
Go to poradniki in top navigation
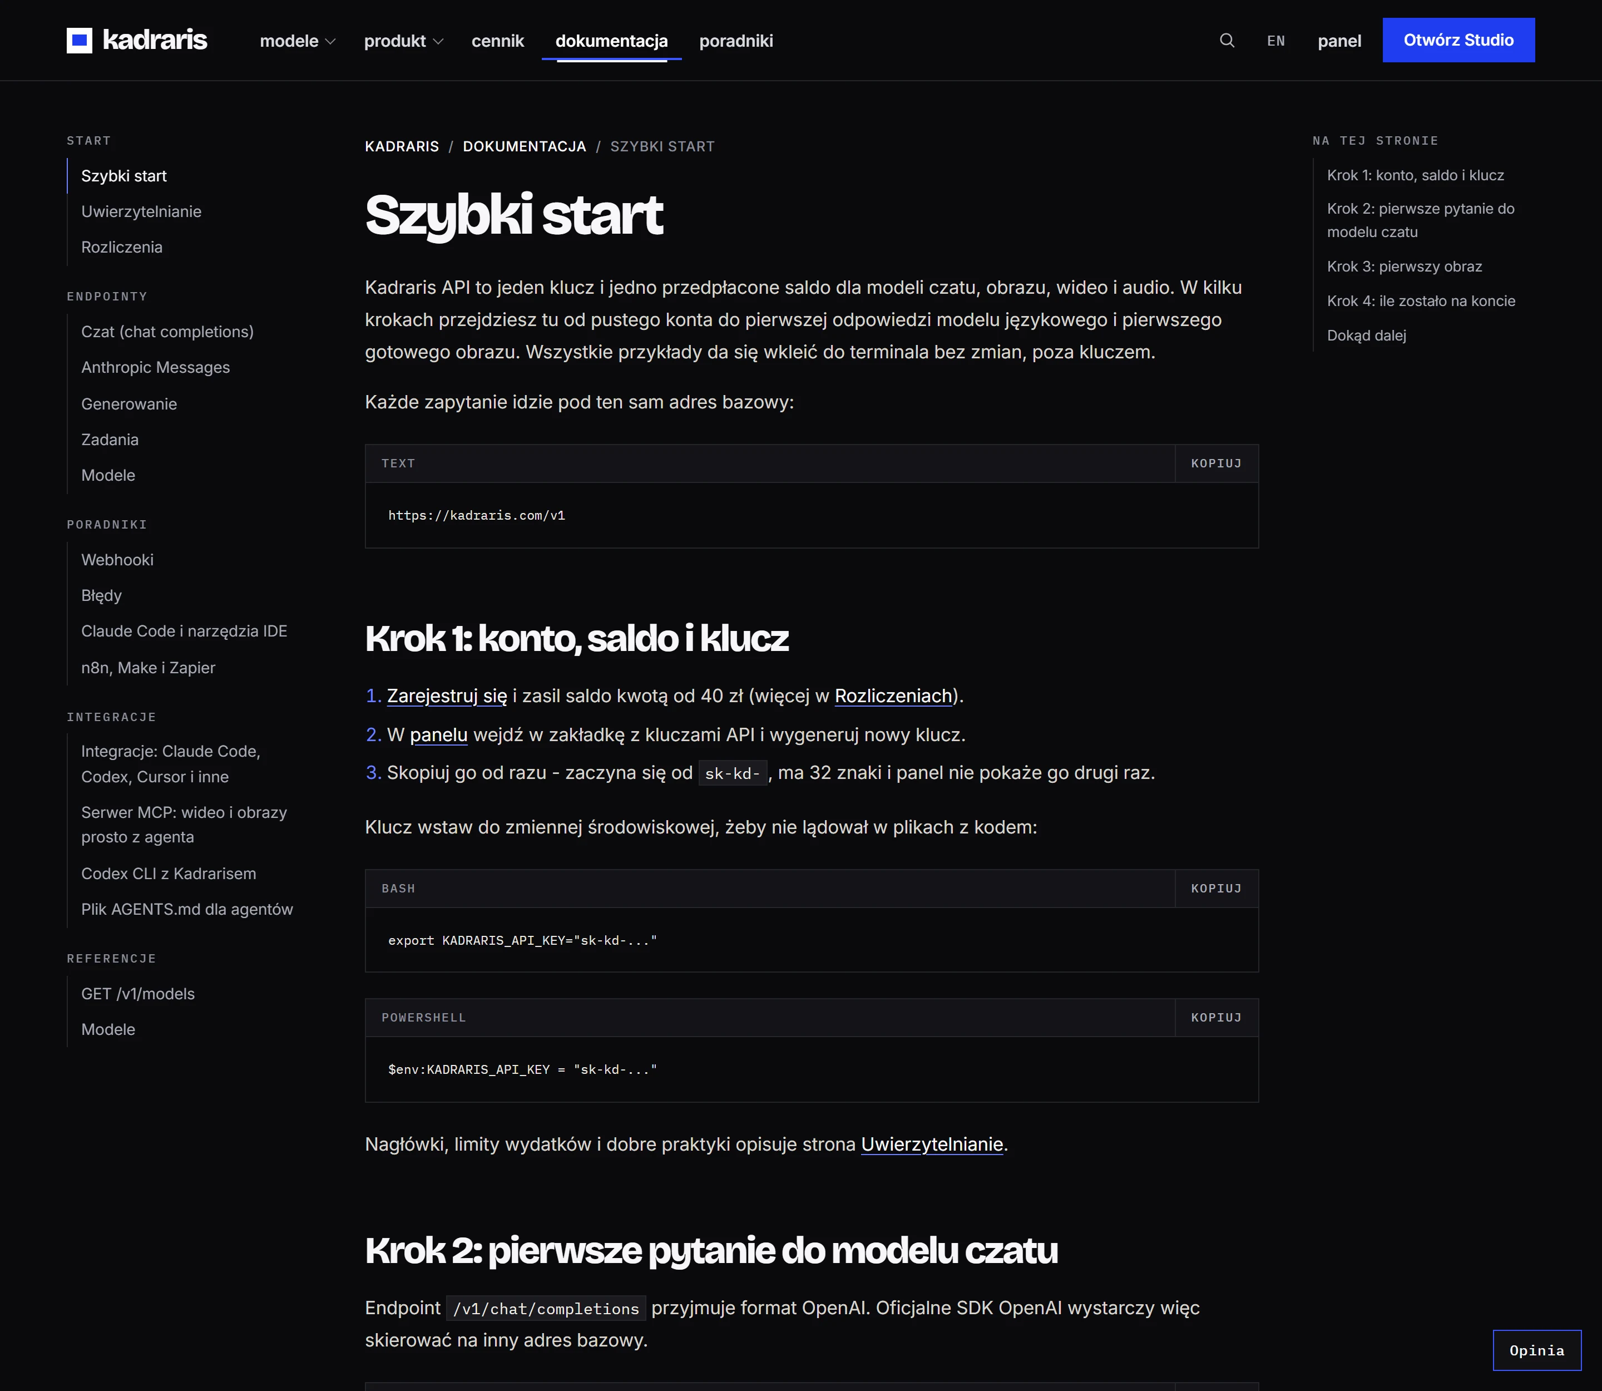pyautogui.click(x=736, y=41)
